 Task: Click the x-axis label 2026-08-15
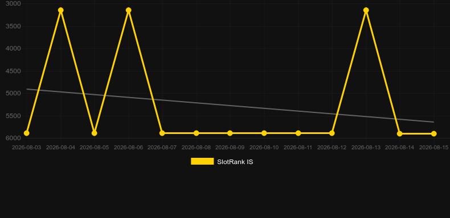433,148
